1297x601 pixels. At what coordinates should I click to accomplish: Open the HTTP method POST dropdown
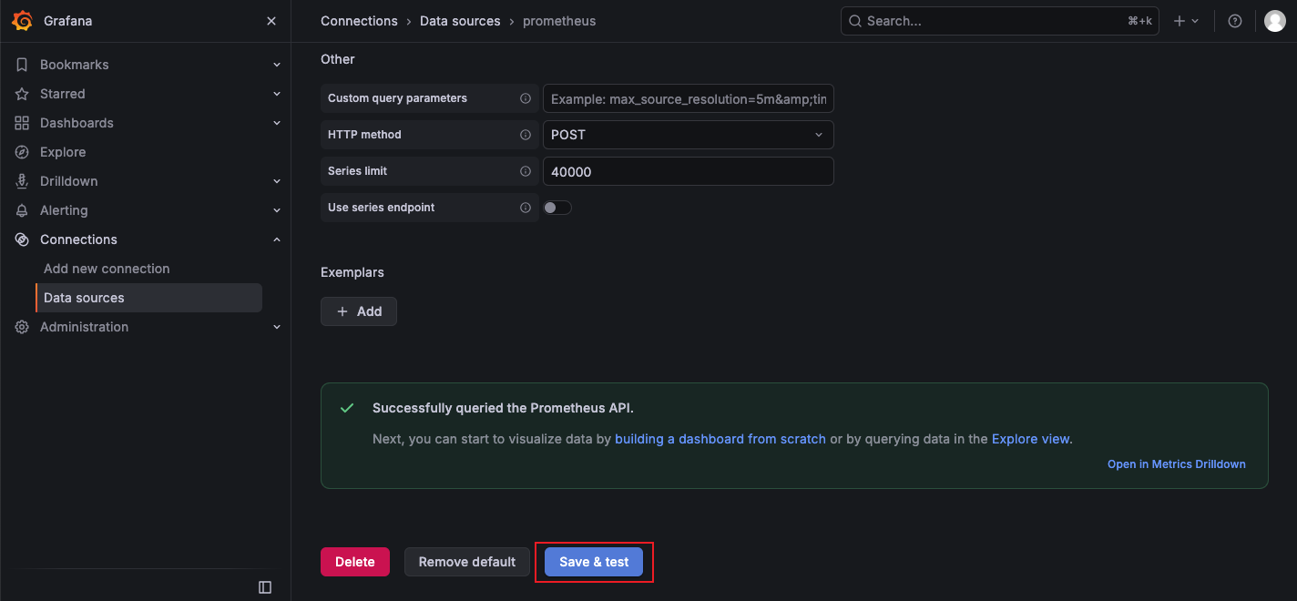tap(688, 135)
